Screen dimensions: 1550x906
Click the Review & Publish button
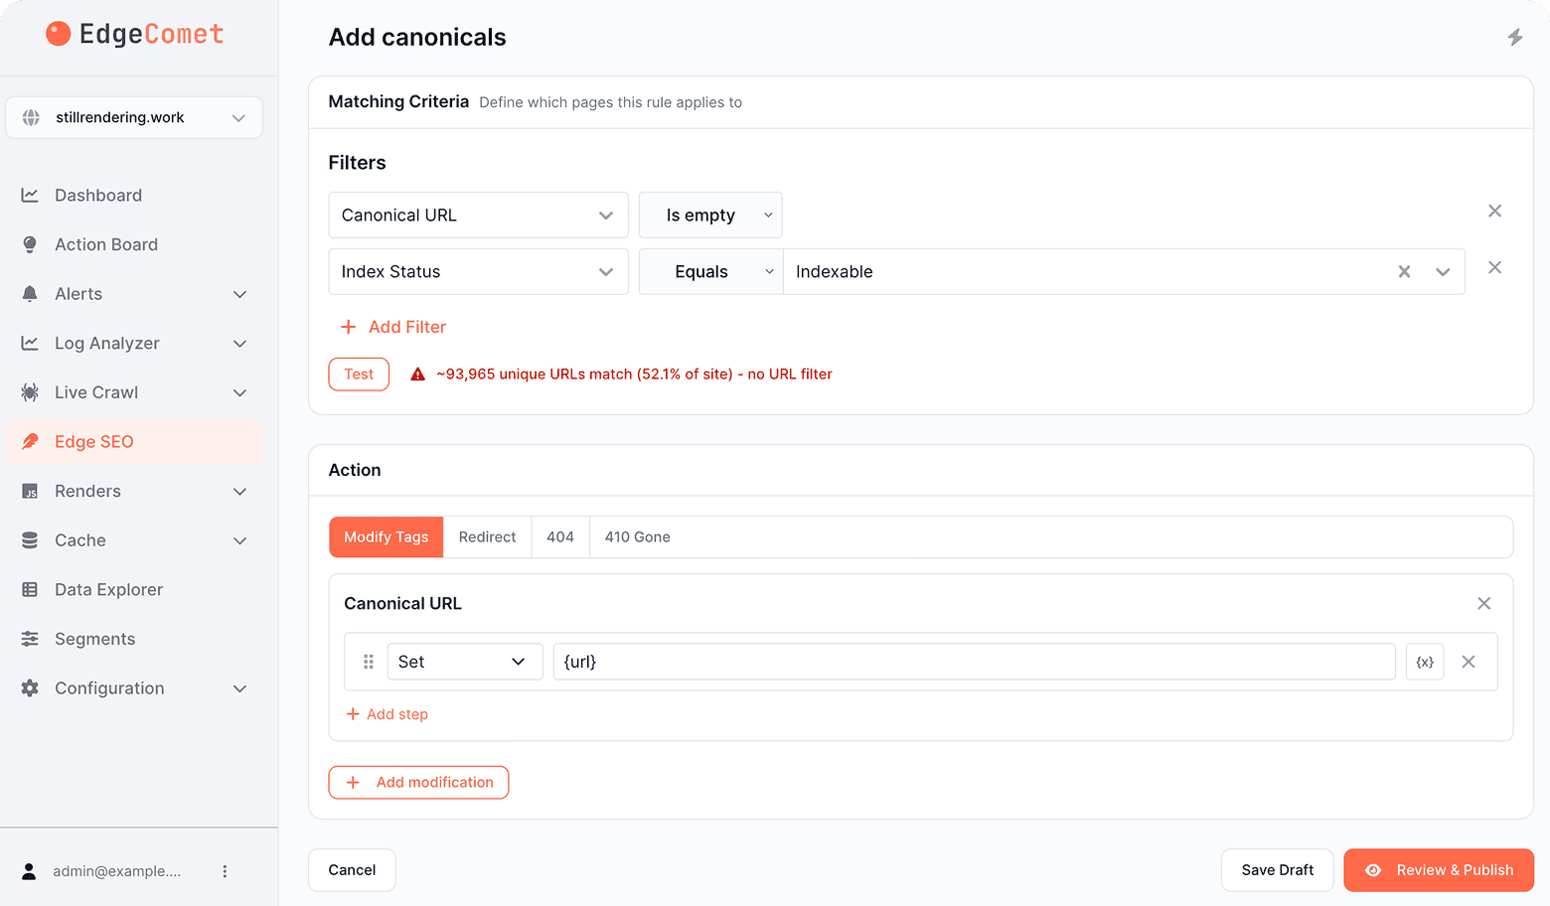[1439, 870]
